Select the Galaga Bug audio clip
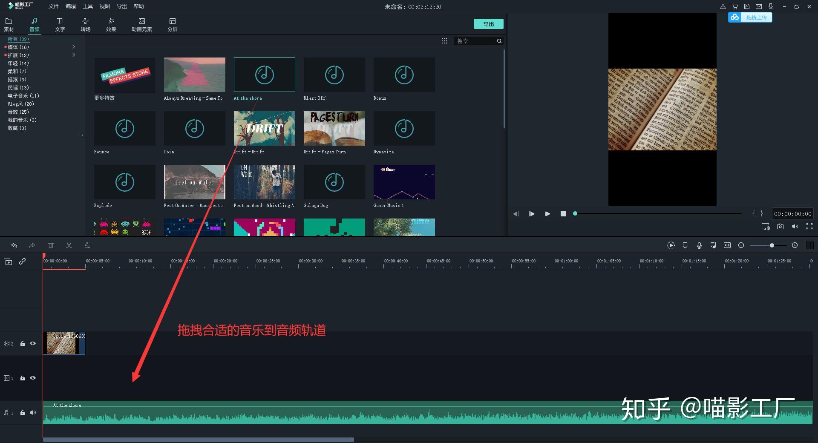The height and width of the screenshot is (443, 818). [x=334, y=182]
